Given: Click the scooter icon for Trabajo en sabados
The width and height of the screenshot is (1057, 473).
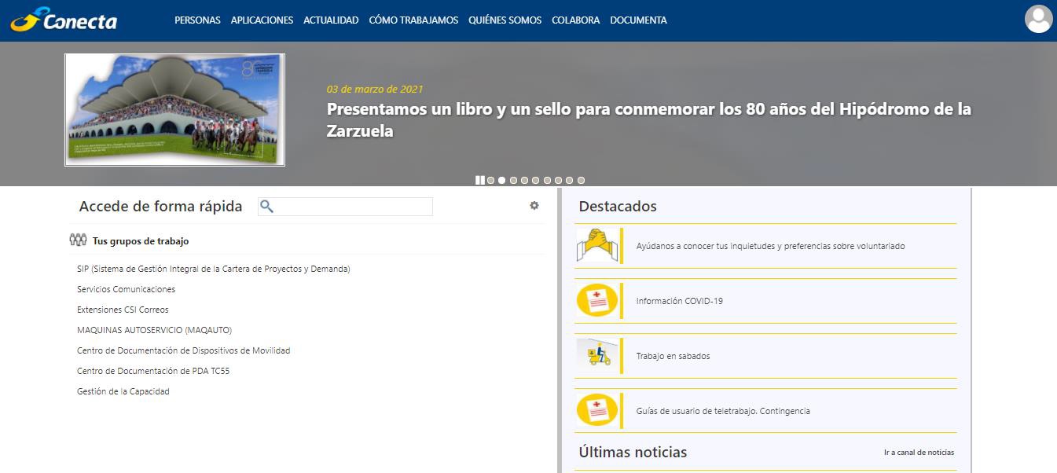Looking at the screenshot, I should [x=596, y=356].
